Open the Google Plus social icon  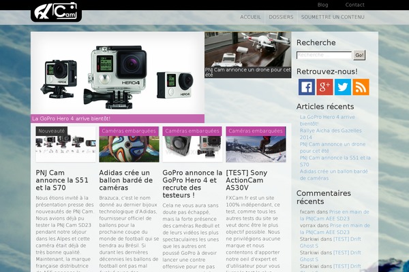click(324, 87)
